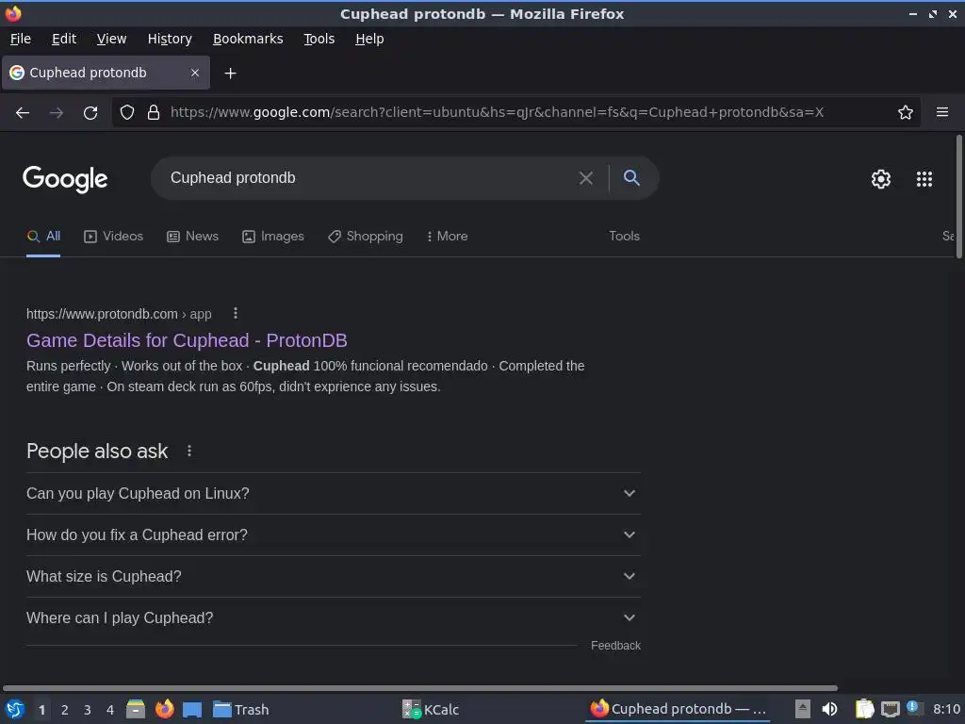Open the Edit menu
Image resolution: width=965 pixels, height=724 pixels.
pos(64,39)
